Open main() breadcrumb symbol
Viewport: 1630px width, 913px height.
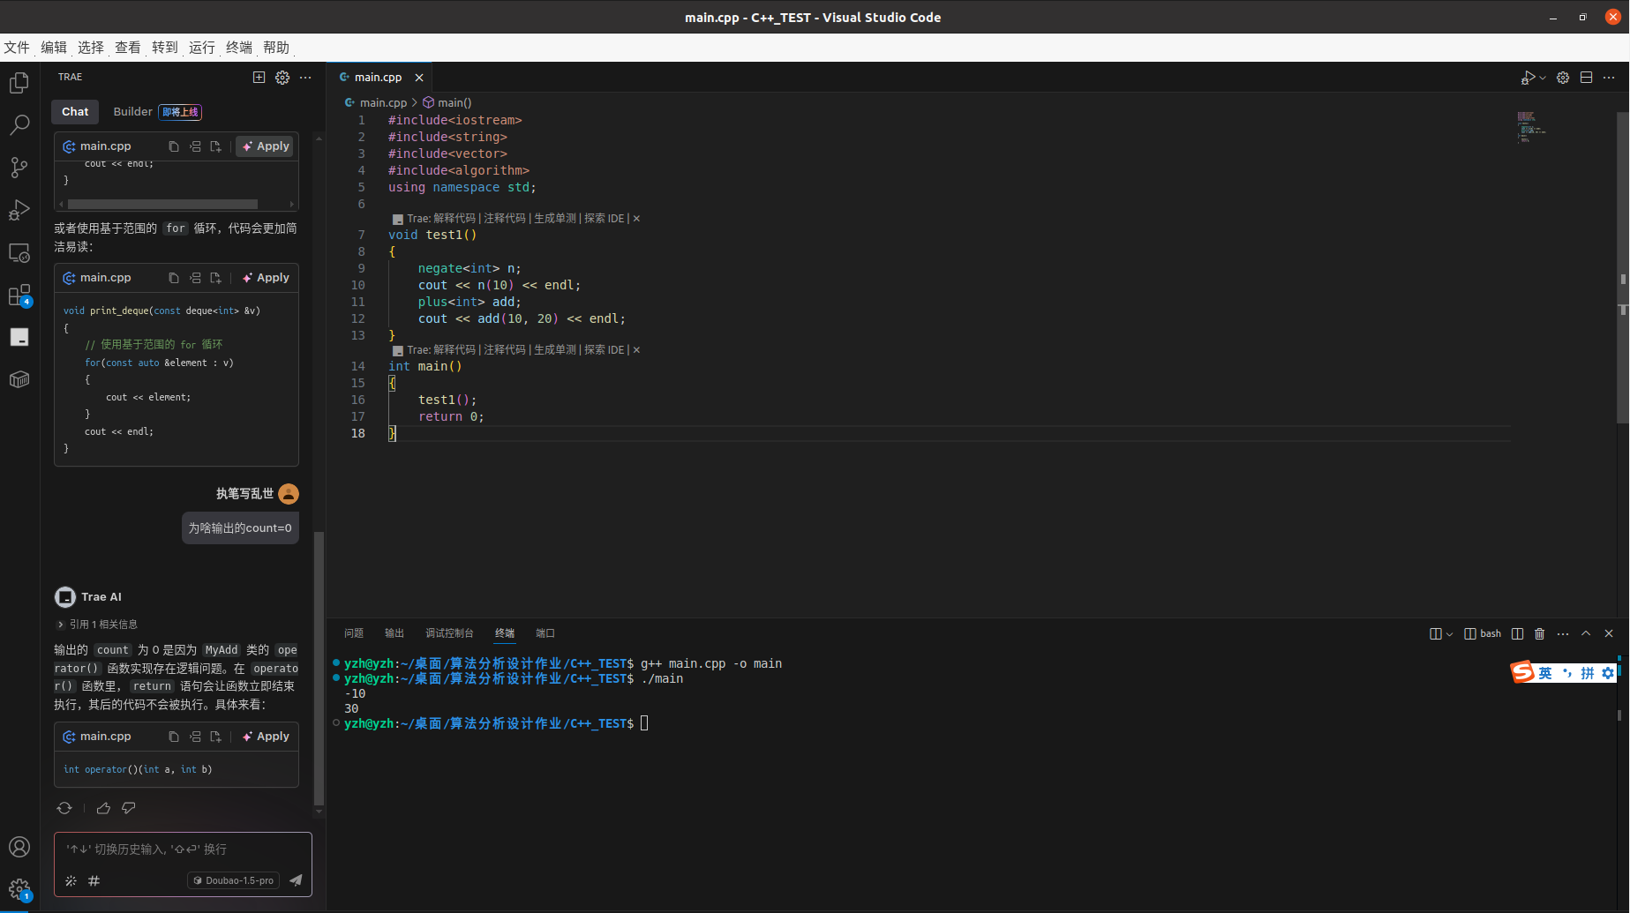[447, 103]
